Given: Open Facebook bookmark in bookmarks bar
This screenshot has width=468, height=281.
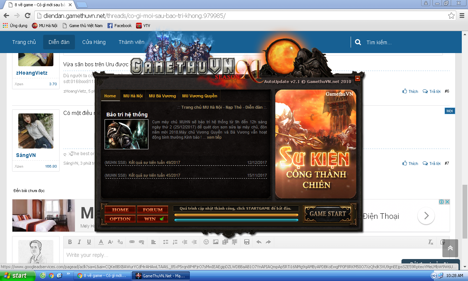Looking at the screenshot, I should [x=120, y=26].
